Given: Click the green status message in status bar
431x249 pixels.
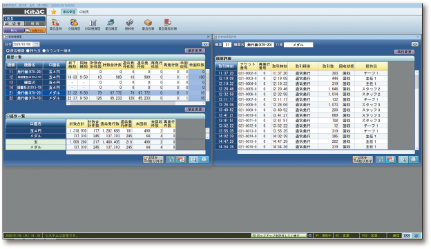Looking at the screenshot, I should 279,235.
